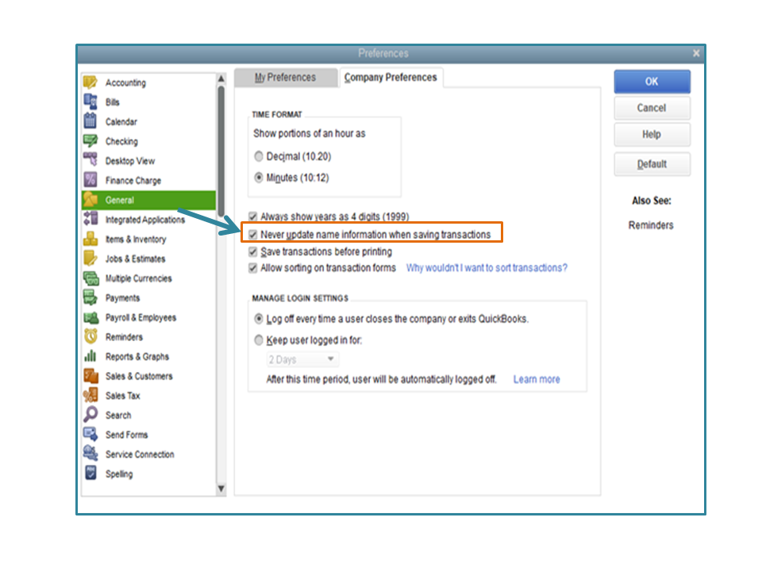Click the Sales Tax icon

[90, 395]
